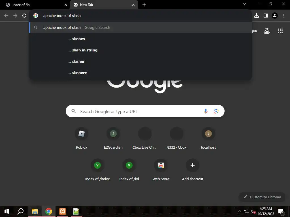Screen dimensions: 290x217
Task: Click the Search Google or type a URL box
Action: click(x=145, y=111)
